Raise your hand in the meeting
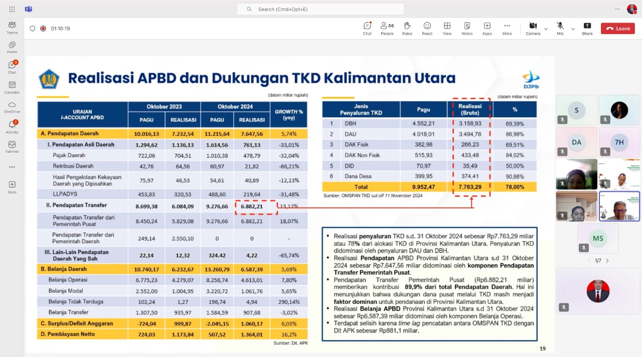The image size is (642, 357). click(x=407, y=28)
